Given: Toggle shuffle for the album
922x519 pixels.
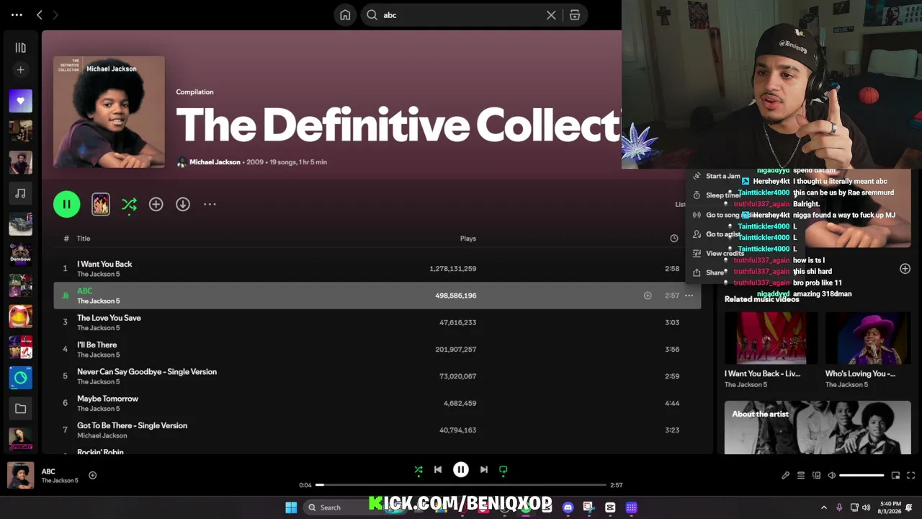Looking at the screenshot, I should [129, 205].
